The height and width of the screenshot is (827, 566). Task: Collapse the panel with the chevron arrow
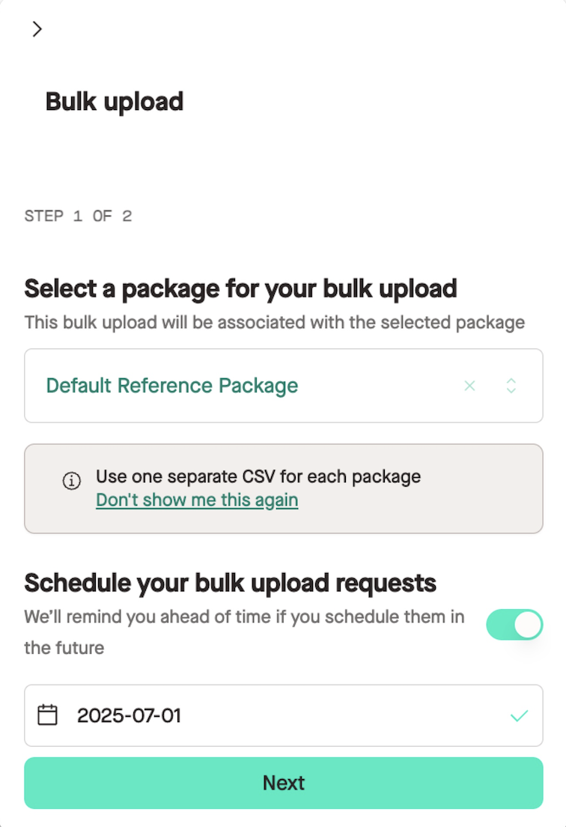pos(37,29)
